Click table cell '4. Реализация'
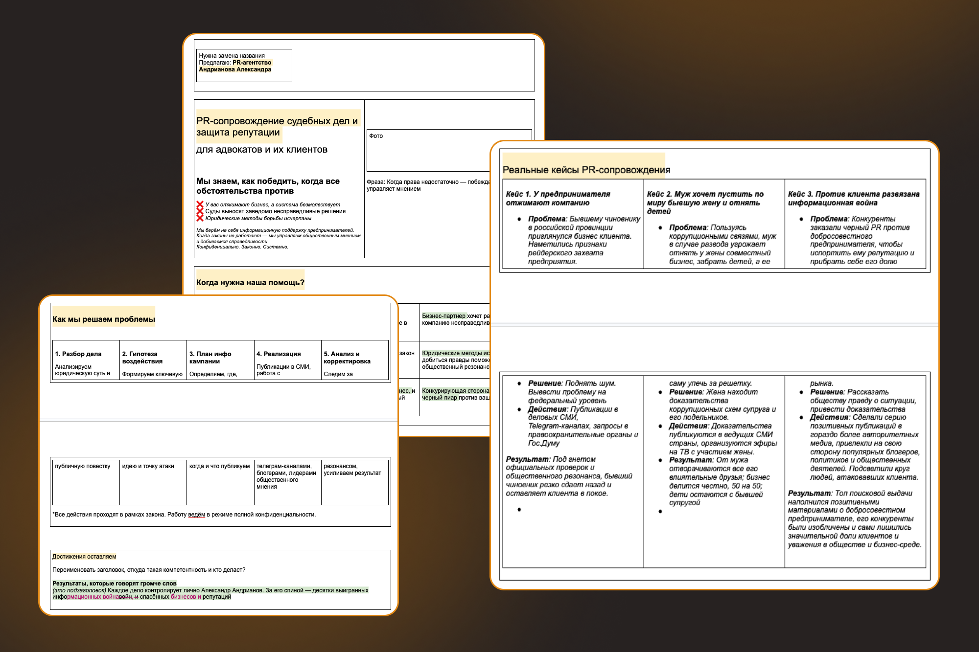Viewport: 979px width, 652px height. click(288, 360)
